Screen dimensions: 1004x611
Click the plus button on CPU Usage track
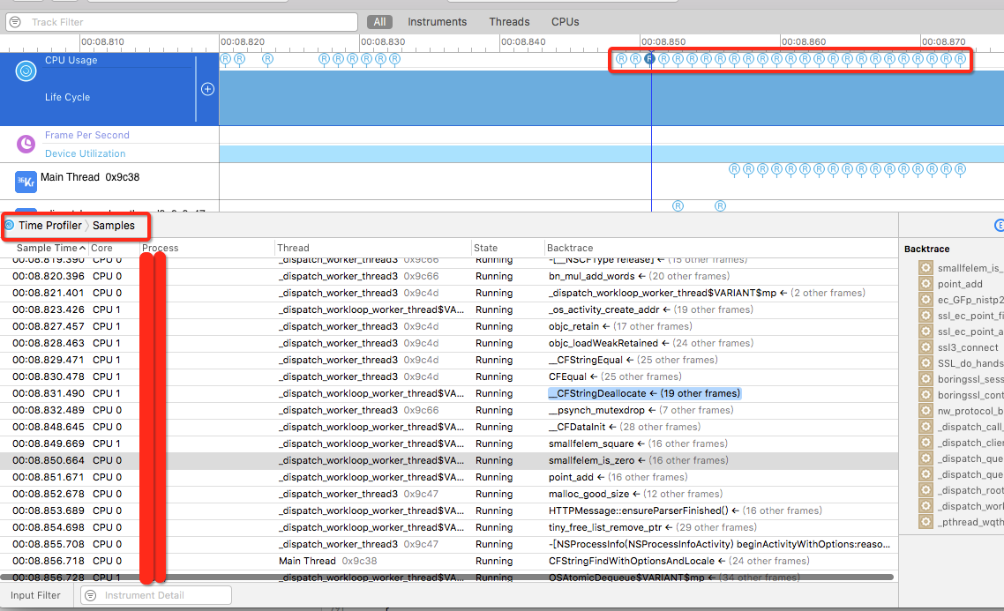[x=207, y=89]
